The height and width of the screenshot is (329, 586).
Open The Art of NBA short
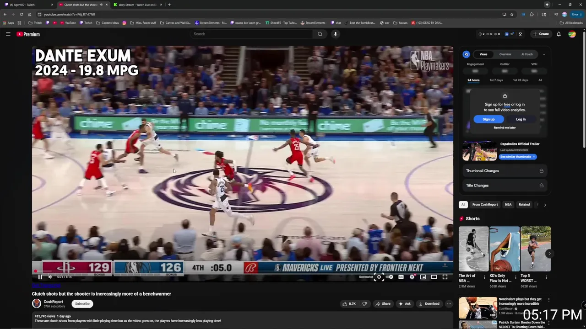click(x=473, y=249)
